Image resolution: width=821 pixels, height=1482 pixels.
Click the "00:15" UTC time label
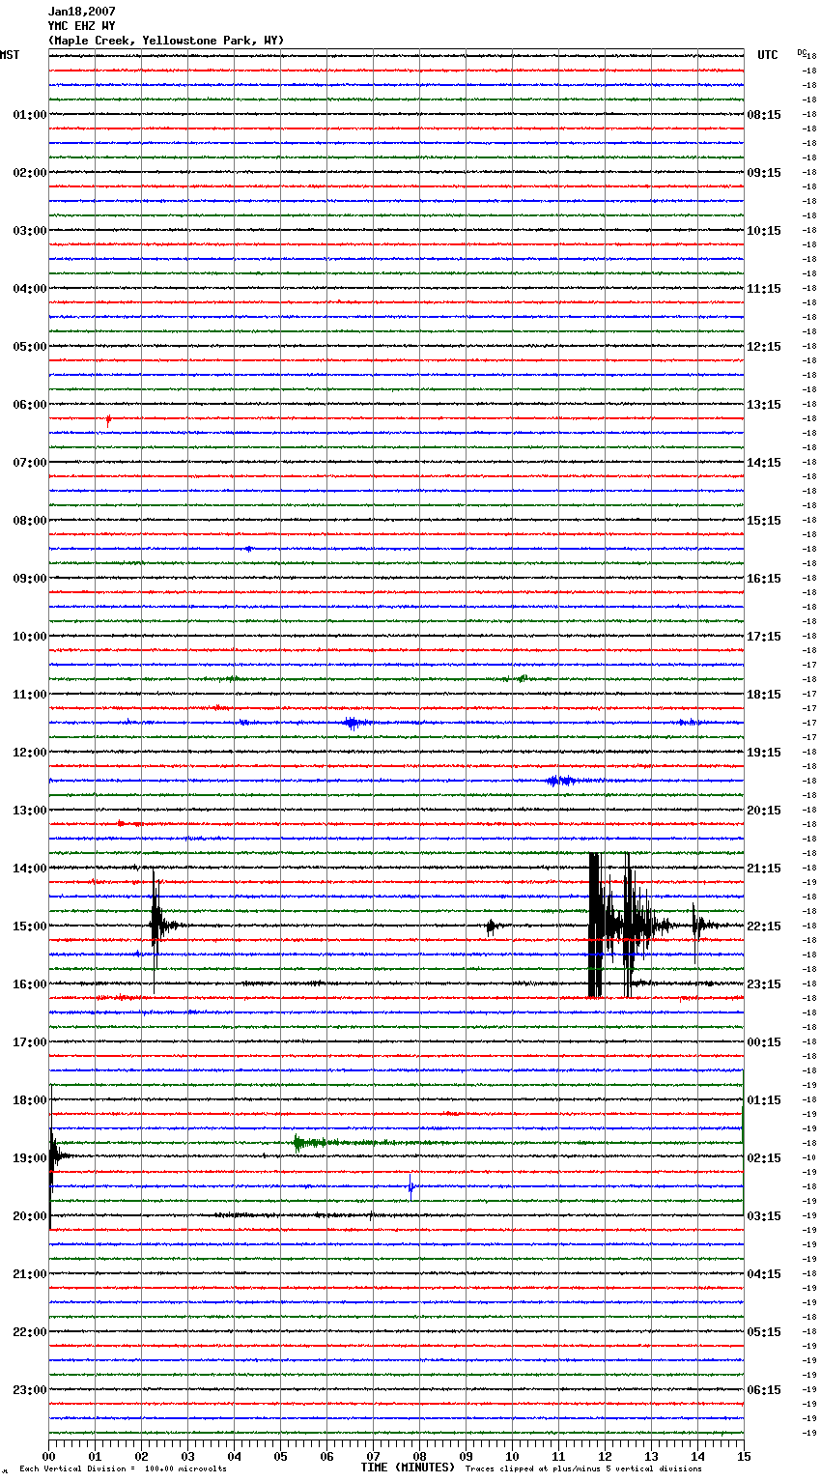pyautogui.click(x=764, y=1042)
